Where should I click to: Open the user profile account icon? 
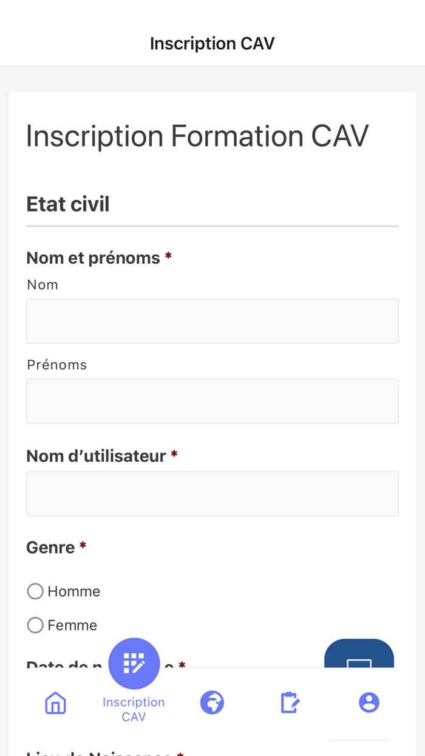tap(369, 702)
